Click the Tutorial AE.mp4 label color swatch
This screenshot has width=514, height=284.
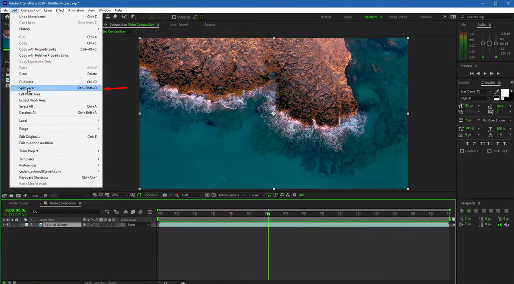[27, 225]
